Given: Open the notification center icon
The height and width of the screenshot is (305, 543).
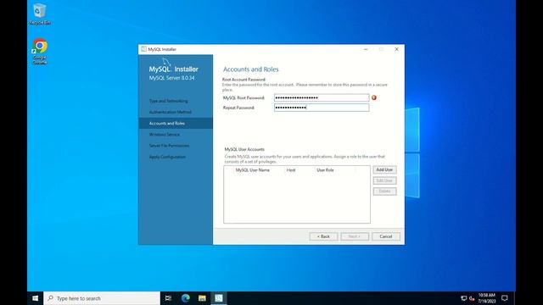Looking at the screenshot, I should coord(505,298).
